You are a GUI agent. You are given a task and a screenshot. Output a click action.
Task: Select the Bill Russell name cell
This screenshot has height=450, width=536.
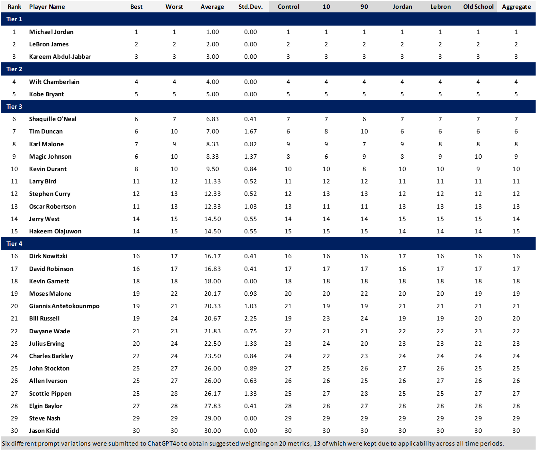[44, 319]
